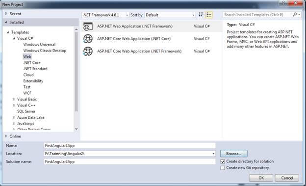306x186 pixels.
Task: Open the Sort by Default dropdown
Action: [x=170, y=15]
